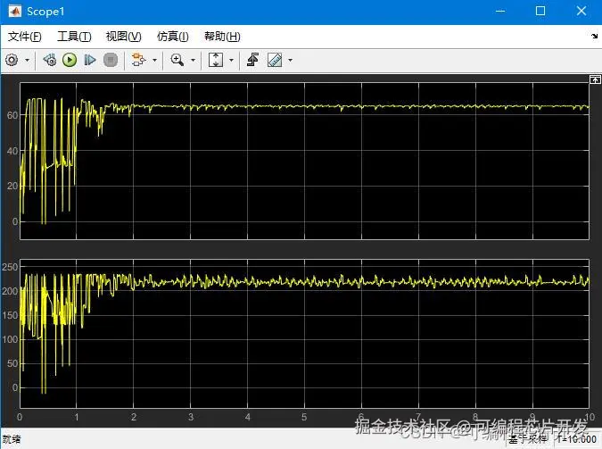Image resolution: width=602 pixels, height=449 pixels.
Task: Click the MATLAB logo in the title bar
Action: (15, 11)
